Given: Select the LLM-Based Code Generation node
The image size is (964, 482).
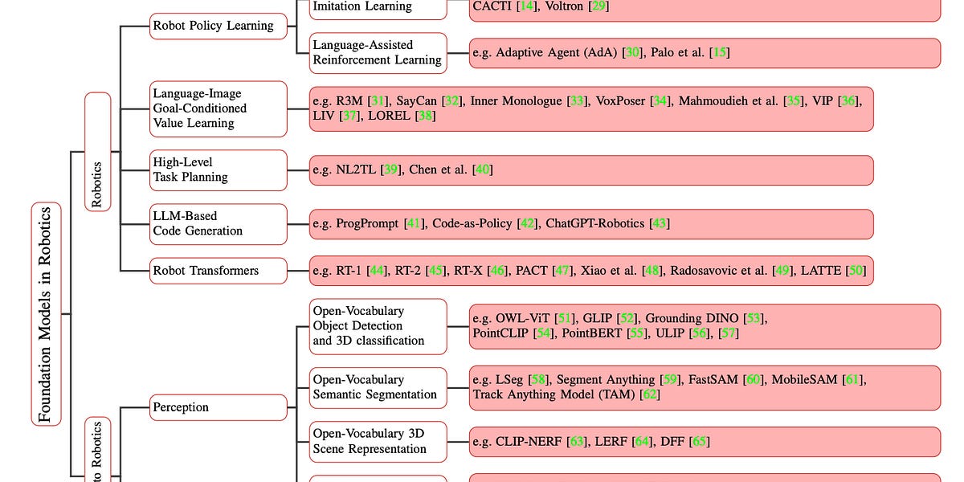Looking at the screenshot, I should pyautogui.click(x=218, y=223).
